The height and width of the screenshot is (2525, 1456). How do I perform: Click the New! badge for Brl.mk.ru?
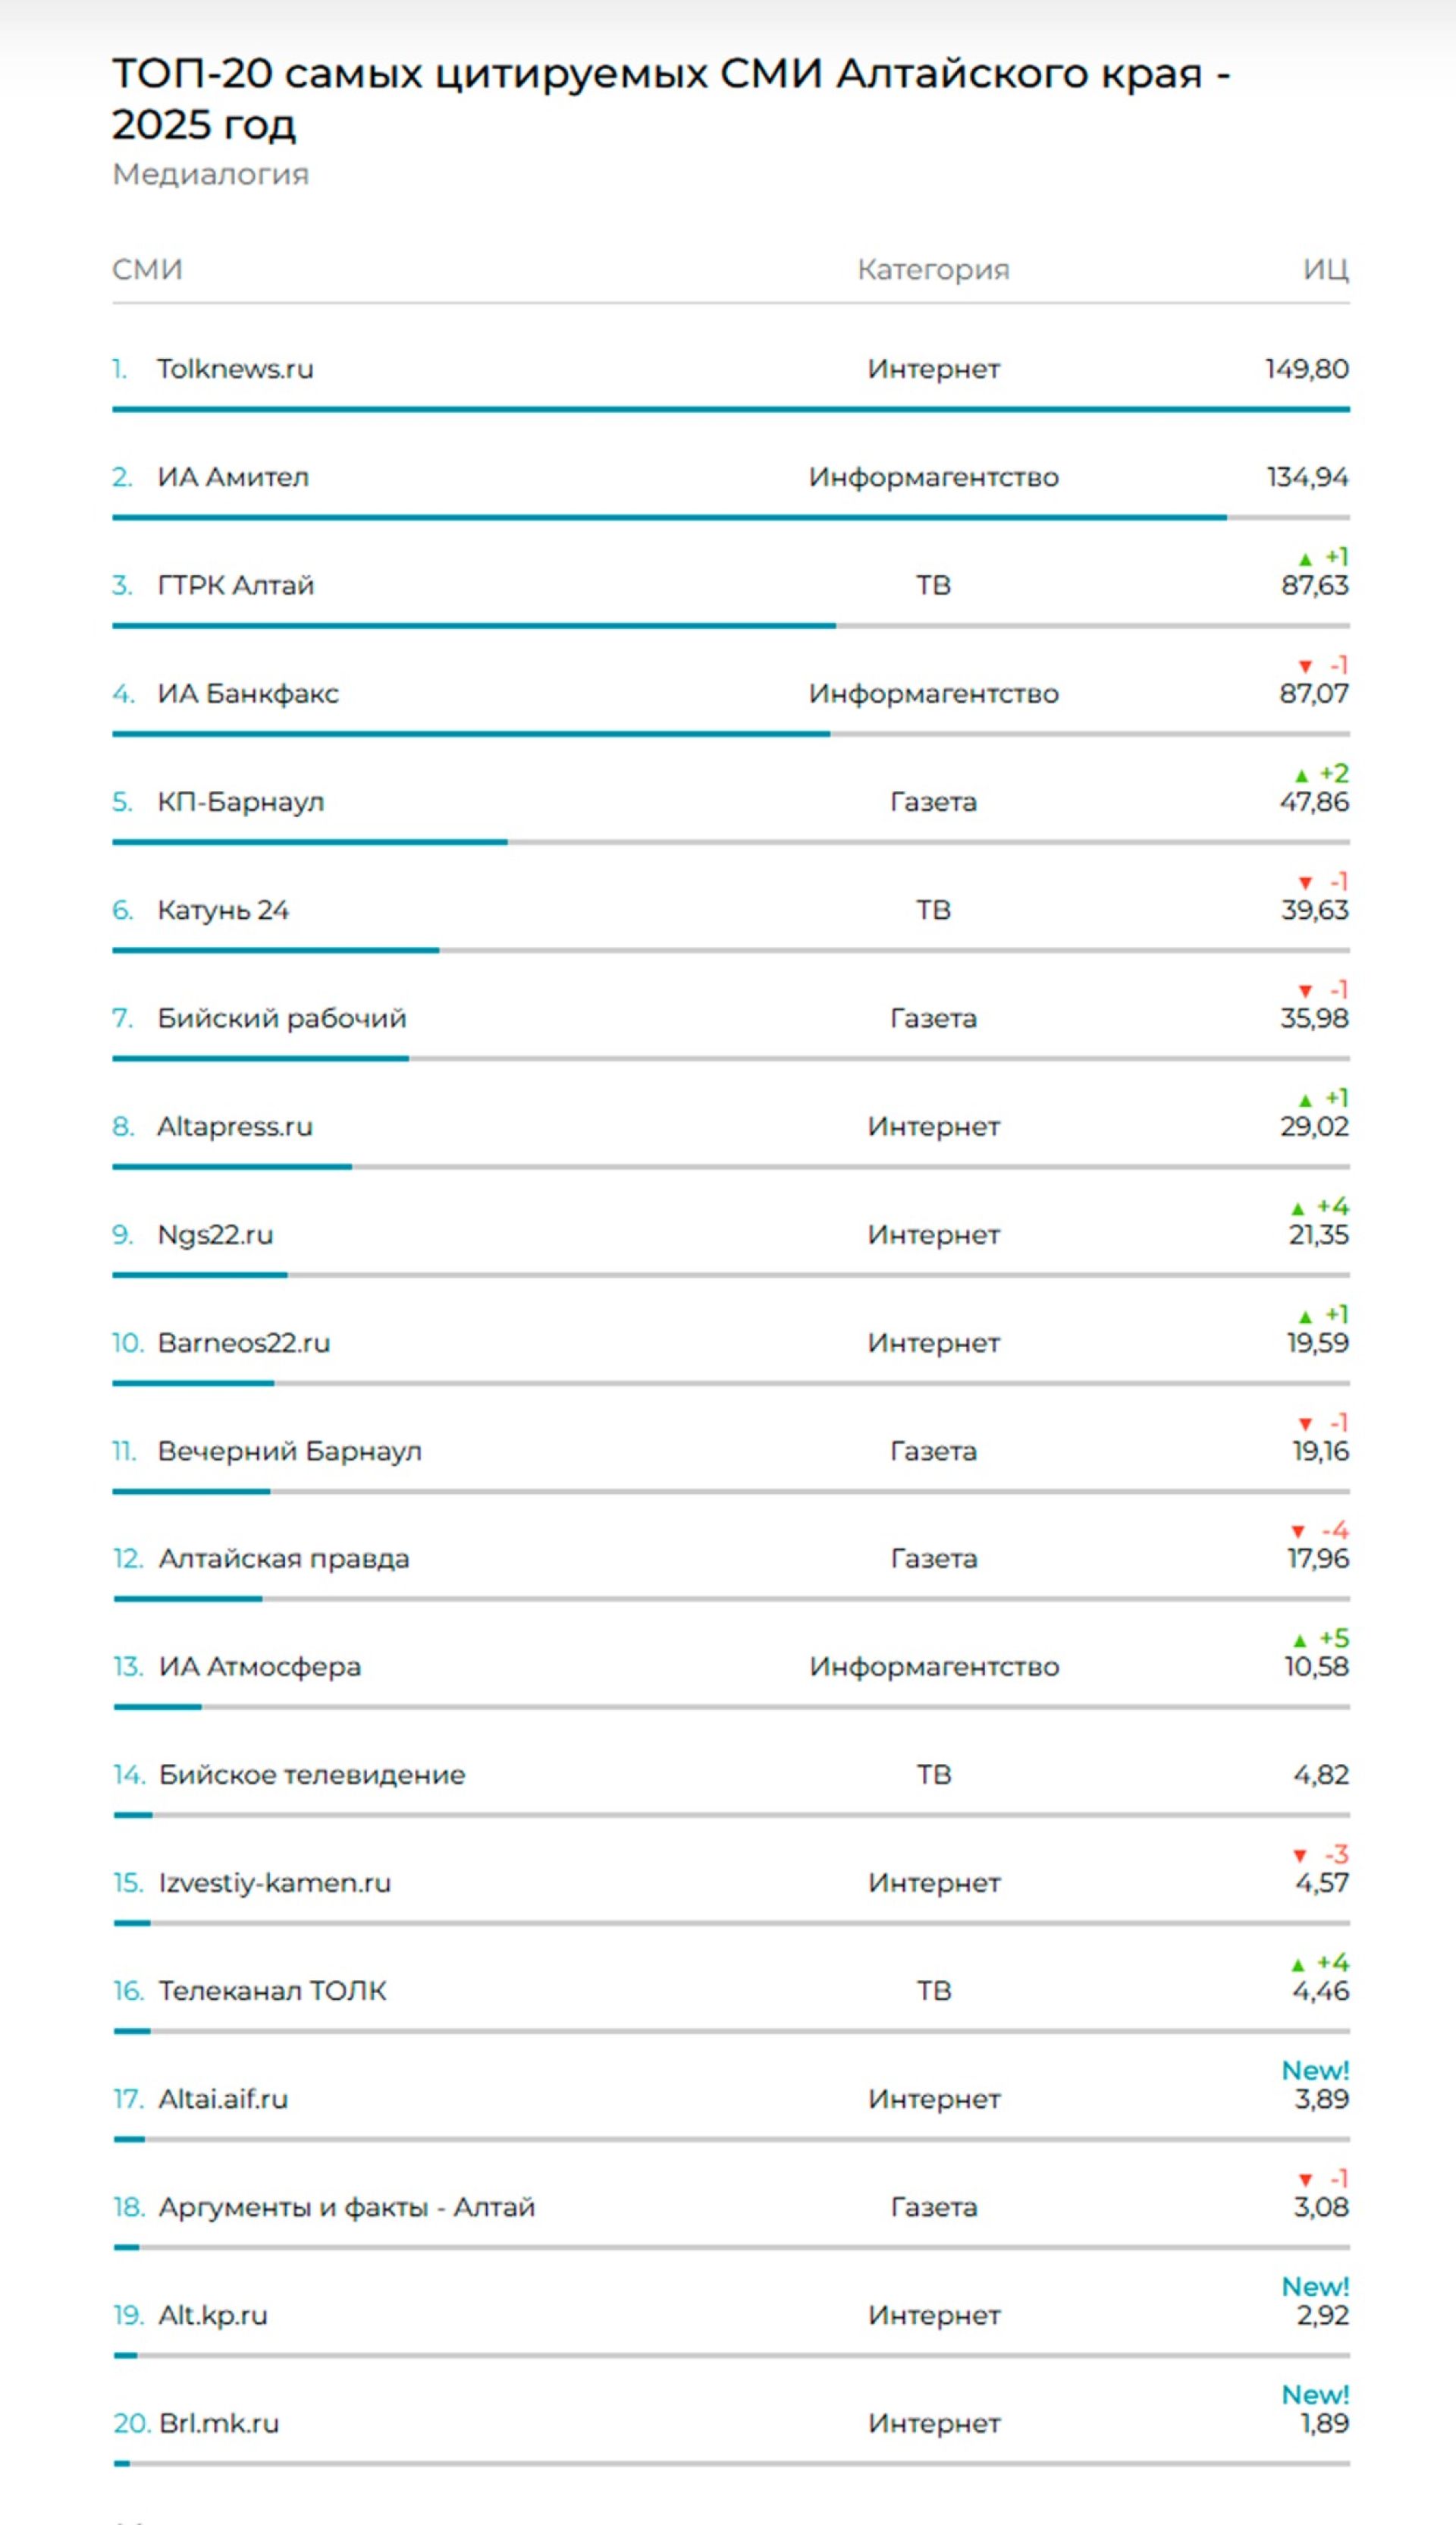click(x=1315, y=2395)
